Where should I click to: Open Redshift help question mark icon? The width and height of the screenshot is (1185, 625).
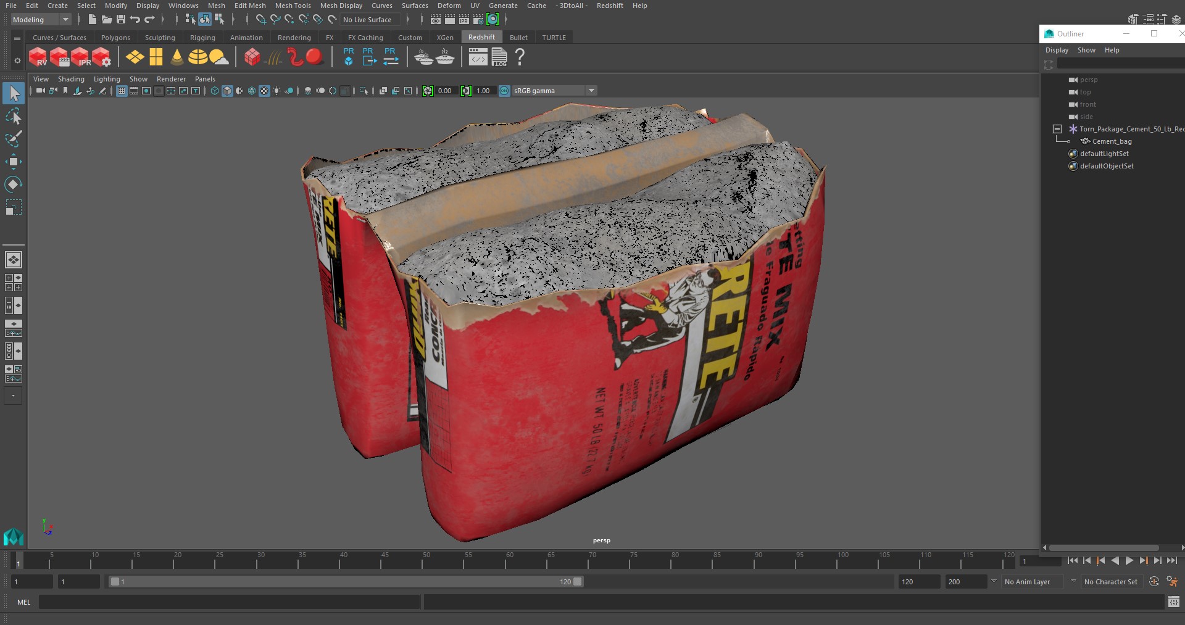[x=520, y=57]
